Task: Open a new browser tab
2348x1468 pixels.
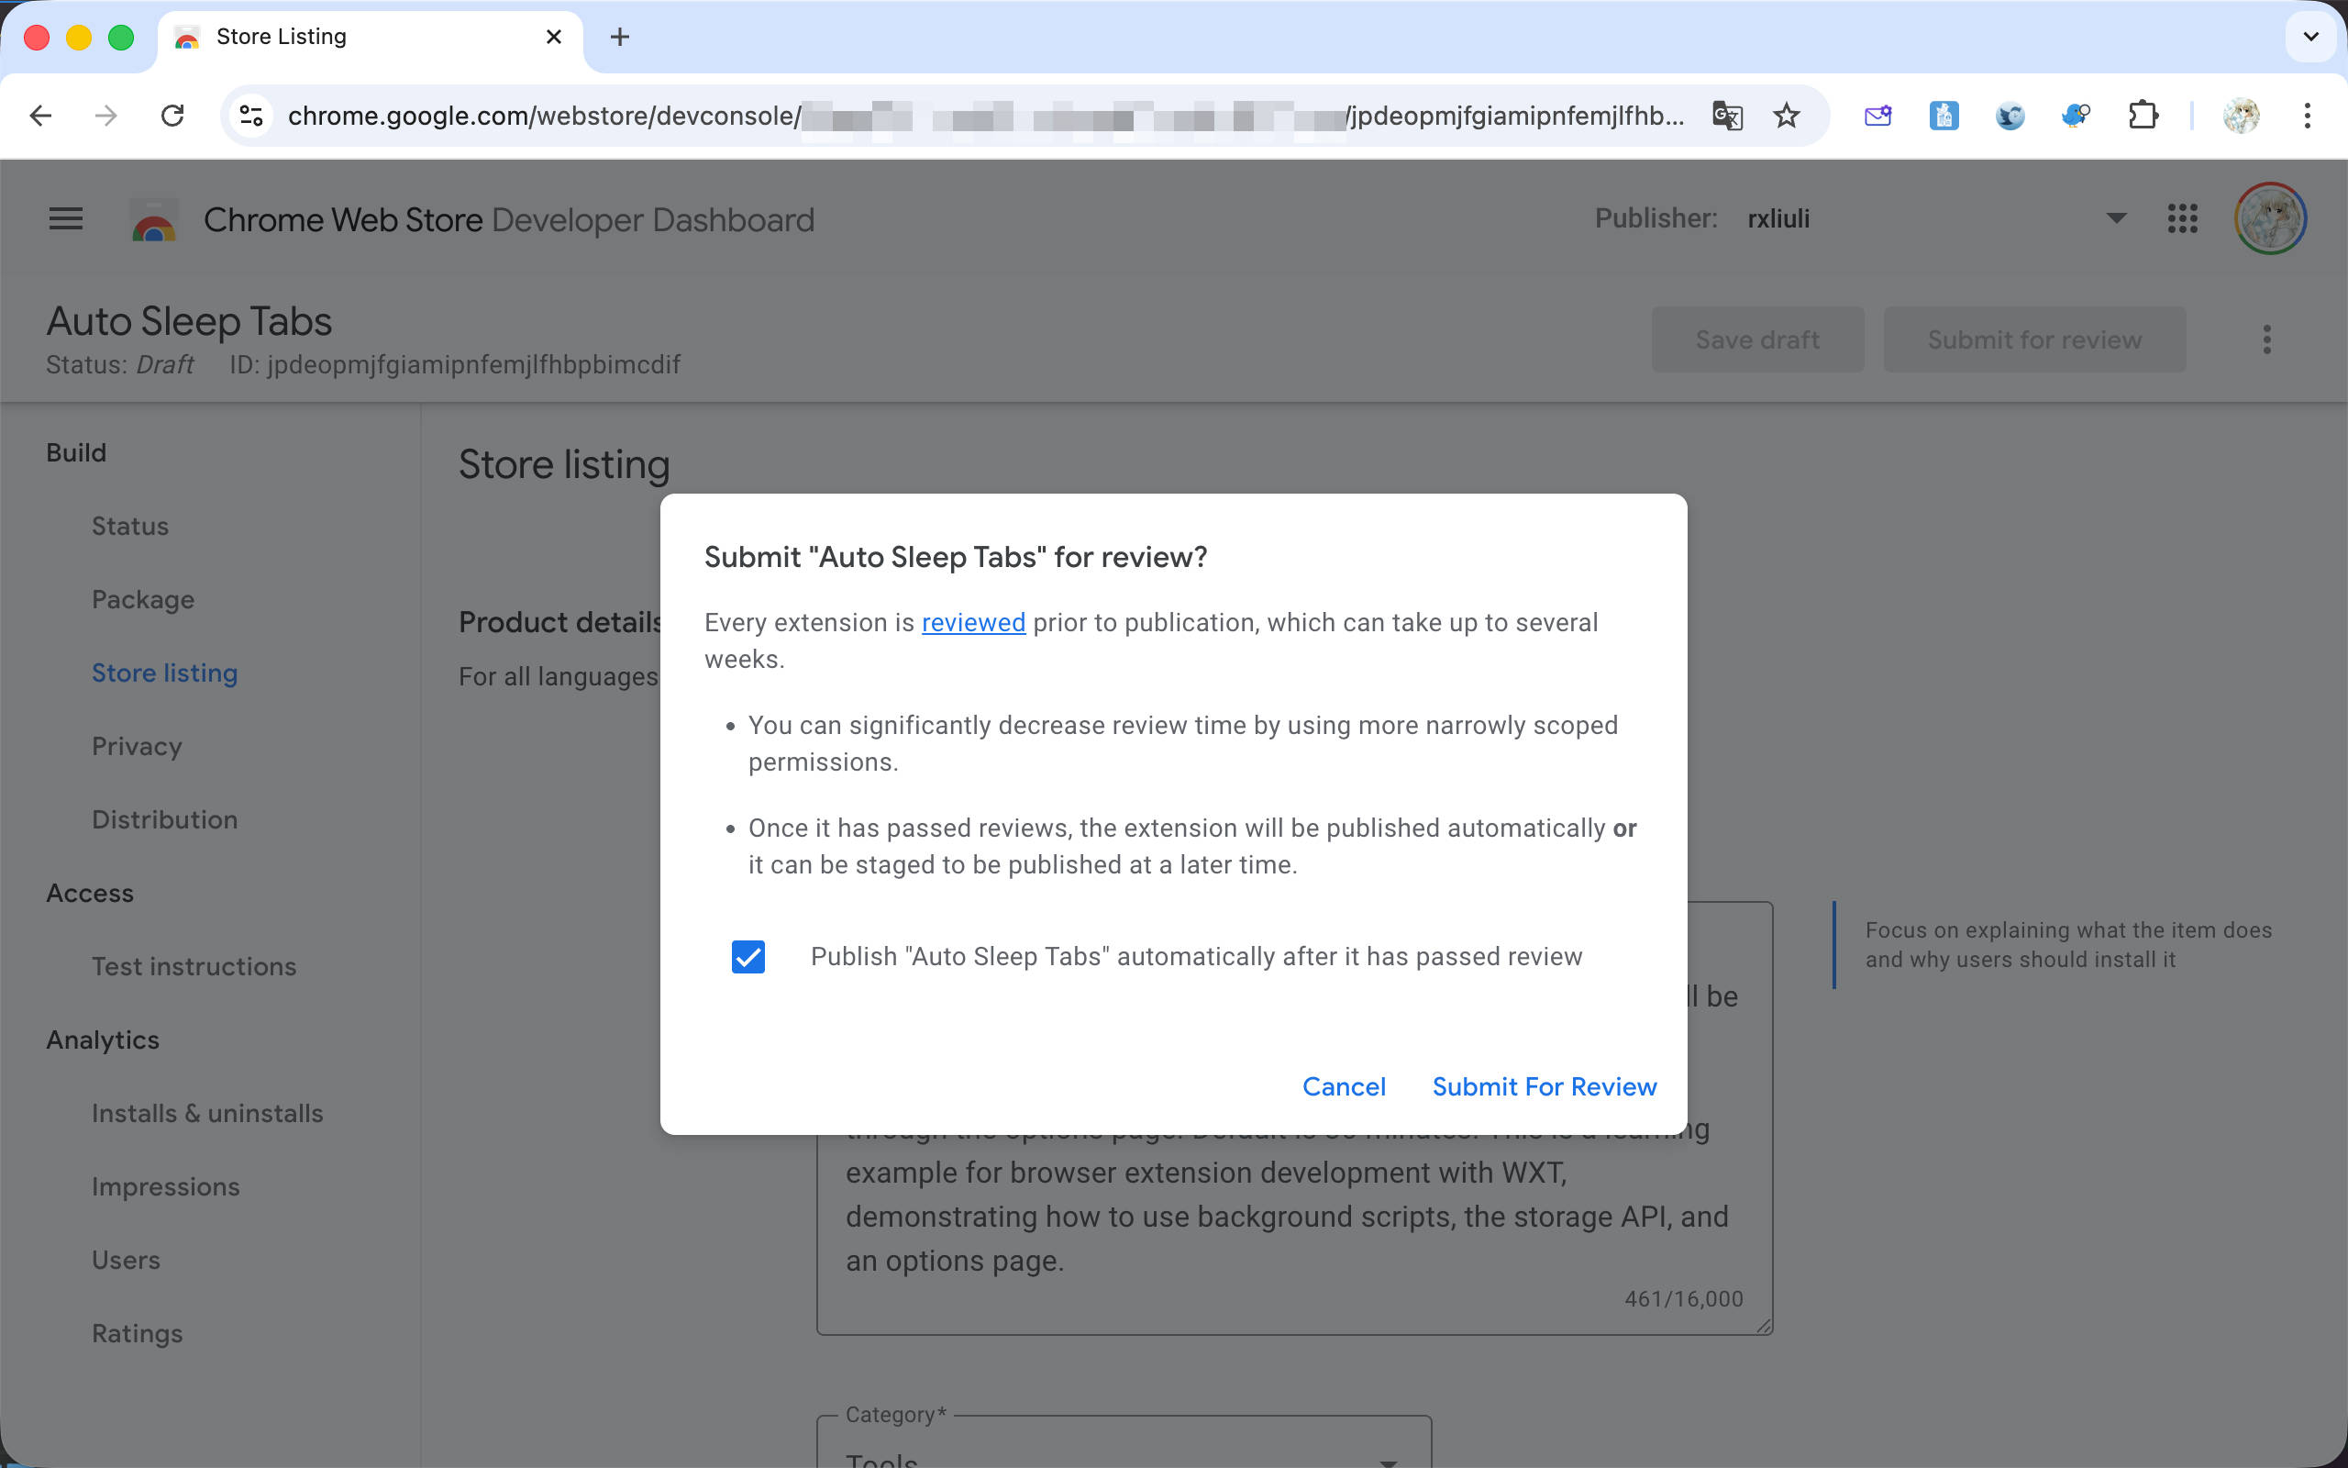Action: click(620, 37)
